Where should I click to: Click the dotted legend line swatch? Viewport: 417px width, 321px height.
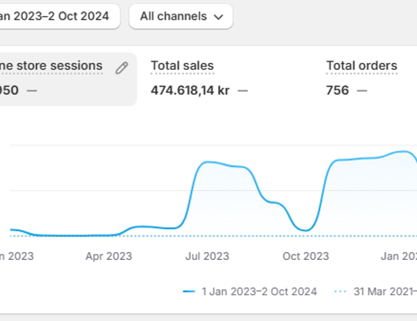[340, 291]
